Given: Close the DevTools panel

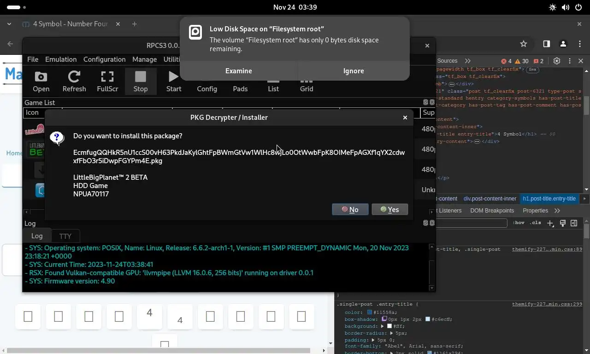Looking at the screenshot, I should coord(581,61).
